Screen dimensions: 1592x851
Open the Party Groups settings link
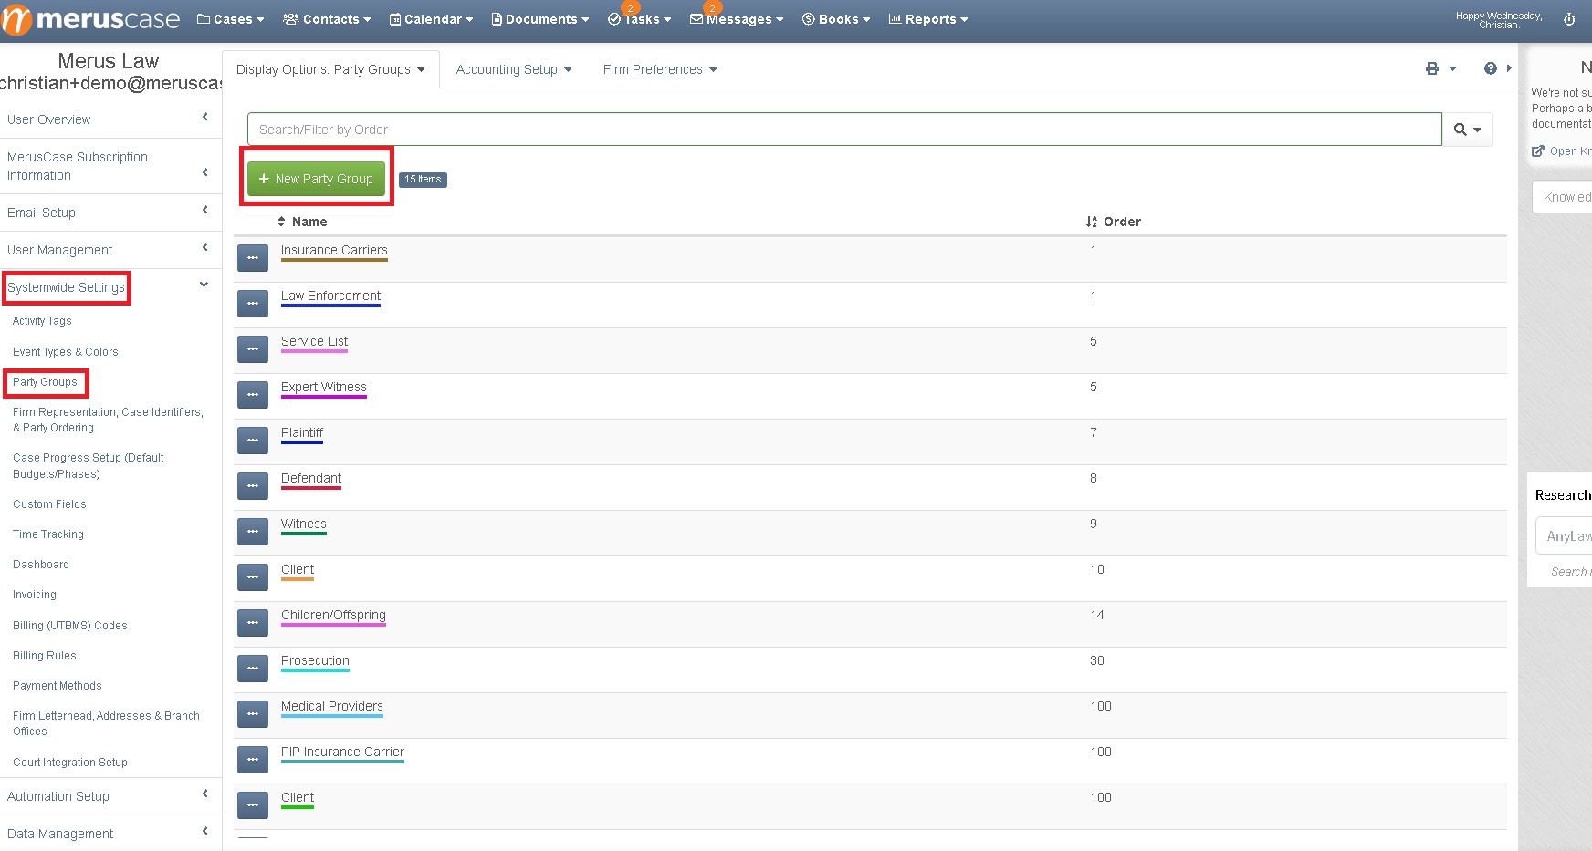click(x=45, y=382)
